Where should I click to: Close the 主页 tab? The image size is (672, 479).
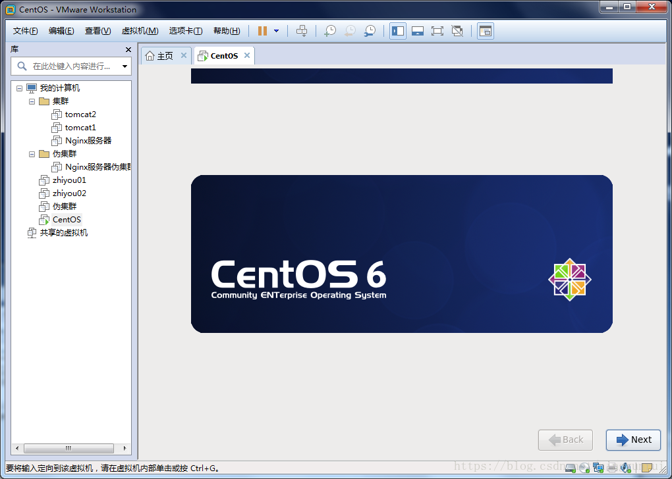pyautogui.click(x=183, y=55)
